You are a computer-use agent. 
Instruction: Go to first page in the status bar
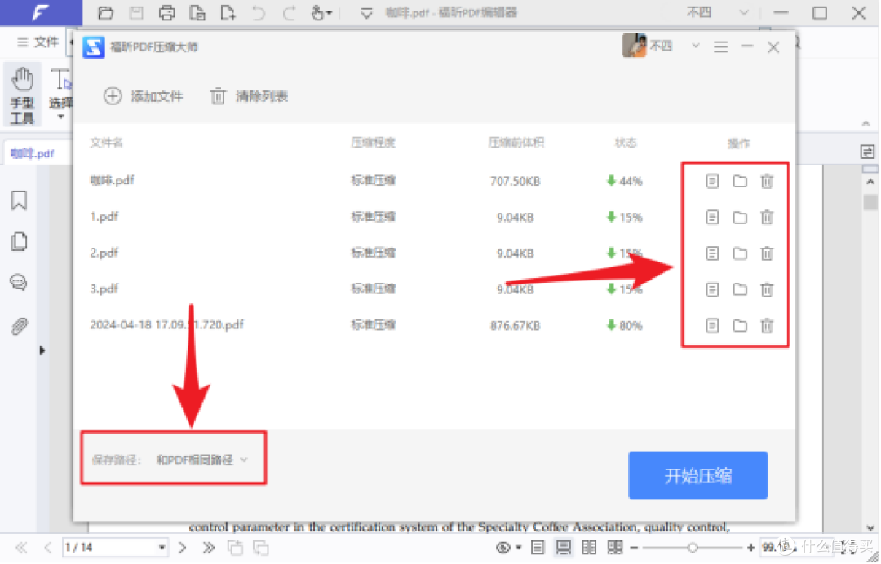pyautogui.click(x=21, y=547)
